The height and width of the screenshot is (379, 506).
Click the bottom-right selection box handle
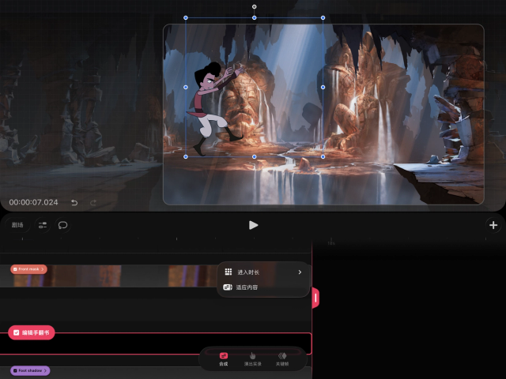[323, 156]
